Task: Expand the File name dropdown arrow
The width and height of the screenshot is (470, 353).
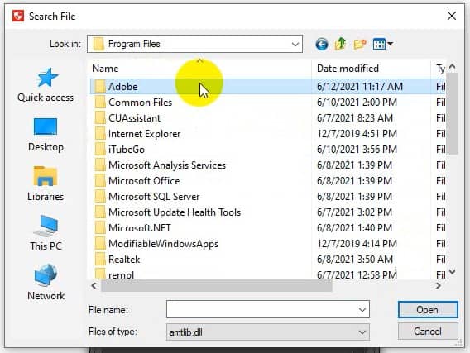Action: point(362,309)
